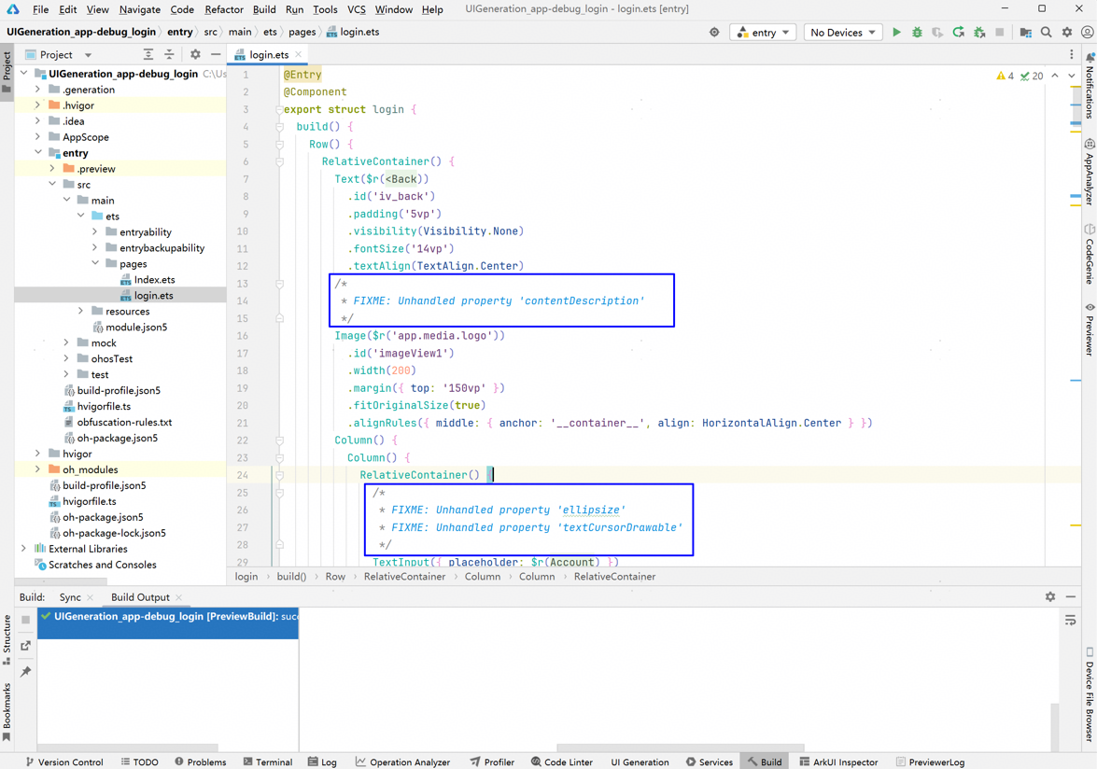Click the Column breadcrumb in editor path
The height and width of the screenshot is (769, 1097).
pos(482,577)
